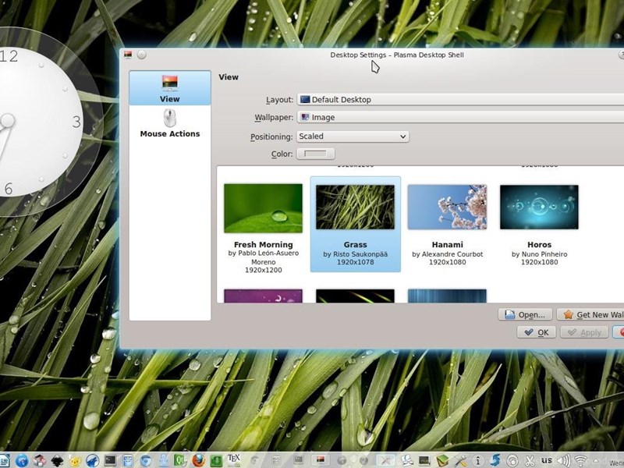Open the wrench and screwdriver settings icon
The width and height of the screenshot is (624, 468).
coord(460,460)
